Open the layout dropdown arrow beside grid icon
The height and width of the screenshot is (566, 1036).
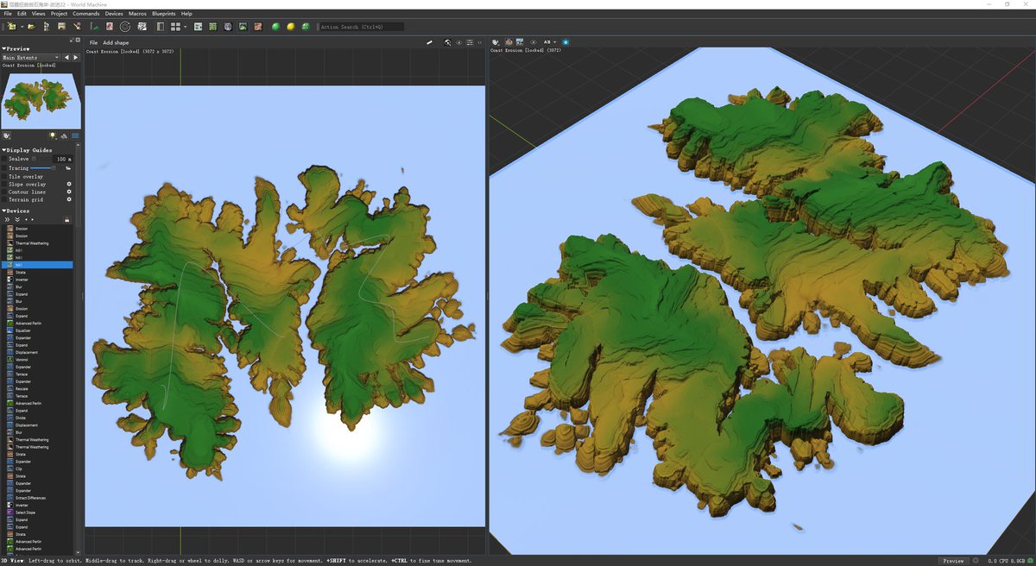pyautogui.click(x=185, y=27)
